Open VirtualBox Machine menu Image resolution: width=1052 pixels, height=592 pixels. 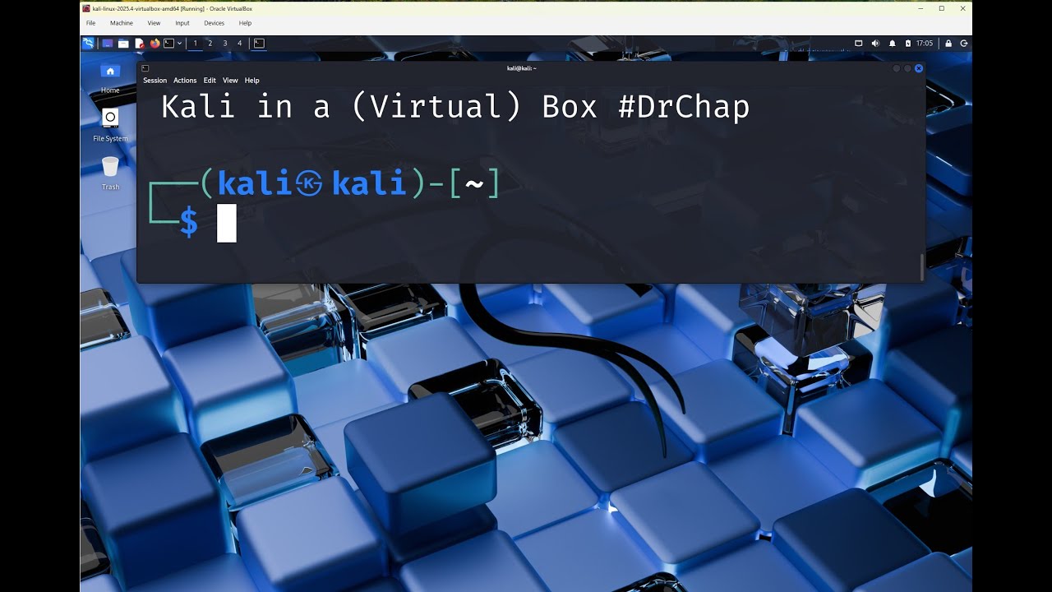pyautogui.click(x=122, y=23)
